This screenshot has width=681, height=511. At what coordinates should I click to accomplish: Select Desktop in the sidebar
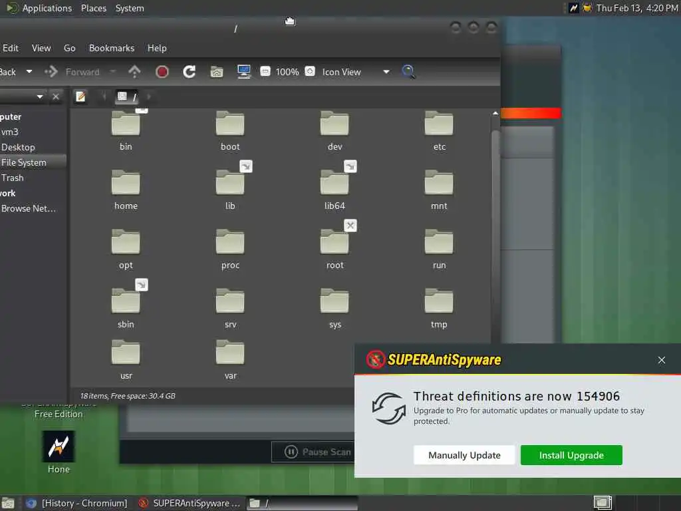[x=18, y=147]
